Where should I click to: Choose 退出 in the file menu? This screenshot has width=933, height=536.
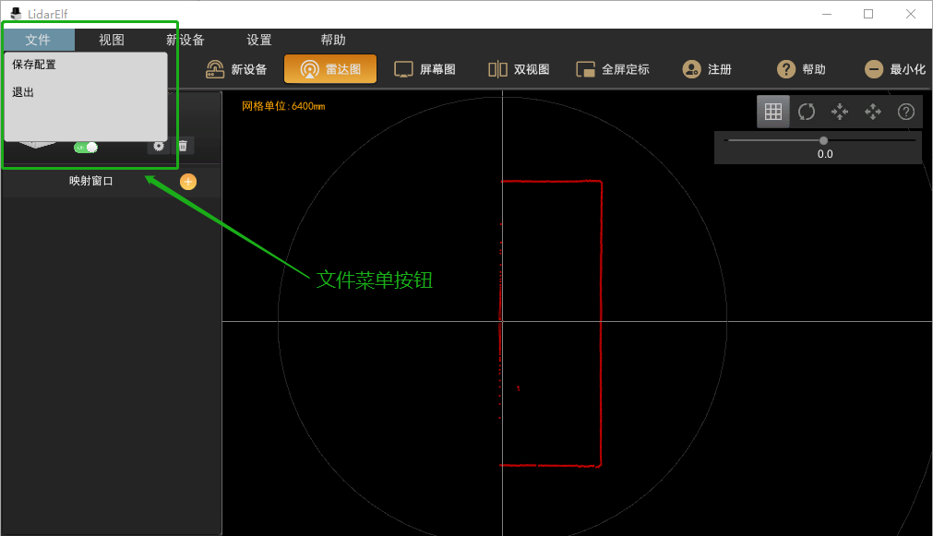pos(23,92)
